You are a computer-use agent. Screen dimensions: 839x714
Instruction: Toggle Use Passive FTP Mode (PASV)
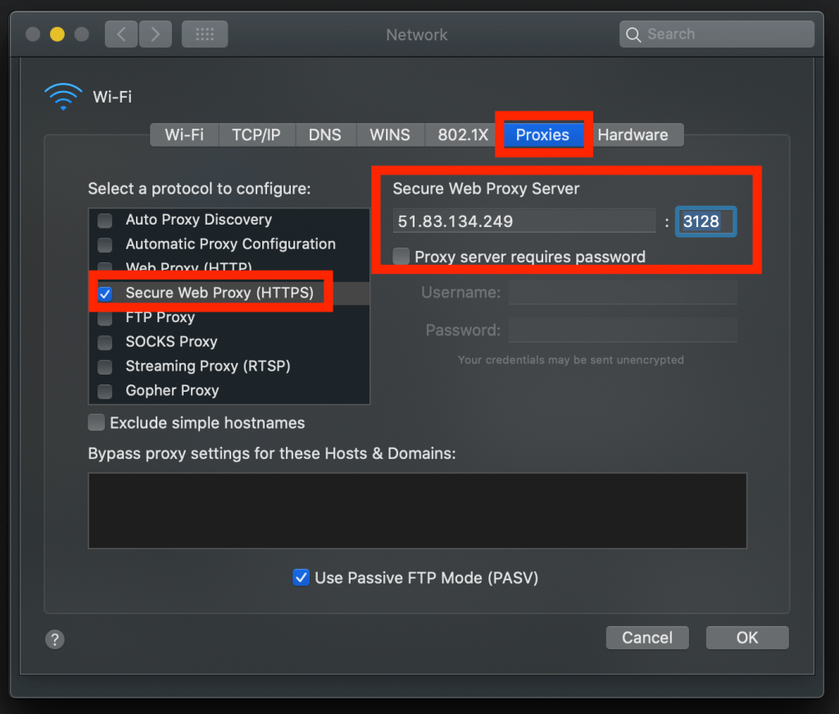click(x=301, y=578)
